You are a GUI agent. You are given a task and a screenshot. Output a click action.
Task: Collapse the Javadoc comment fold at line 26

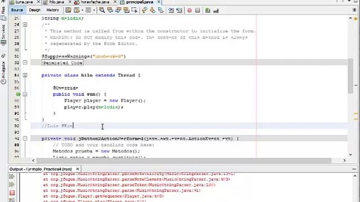click(x=25, y=25)
